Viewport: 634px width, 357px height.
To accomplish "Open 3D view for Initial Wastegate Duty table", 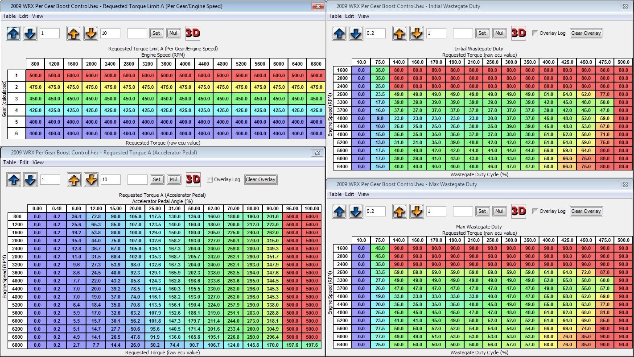I will tap(519, 33).
